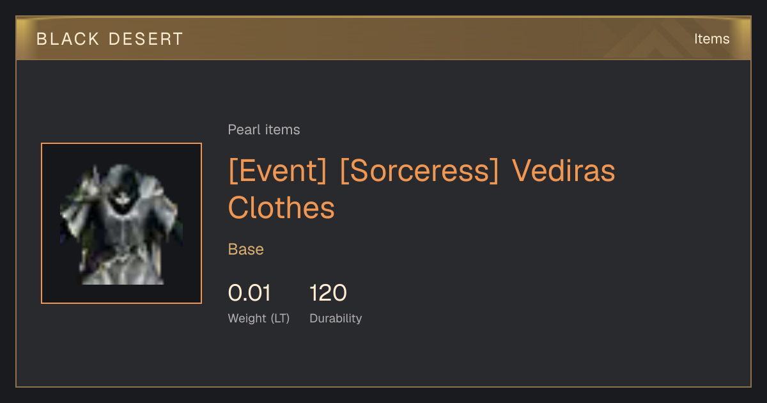
Task: Click the item title heading
Action: (422, 189)
